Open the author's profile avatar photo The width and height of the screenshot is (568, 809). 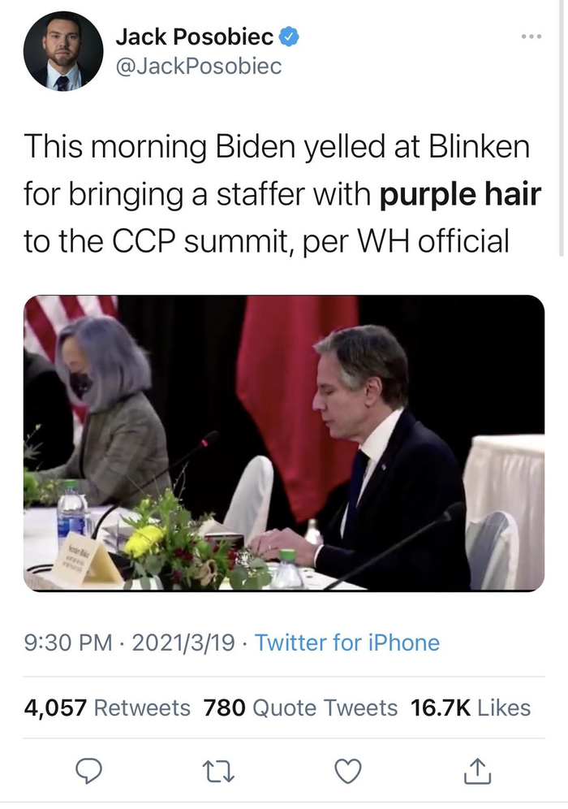(x=62, y=51)
